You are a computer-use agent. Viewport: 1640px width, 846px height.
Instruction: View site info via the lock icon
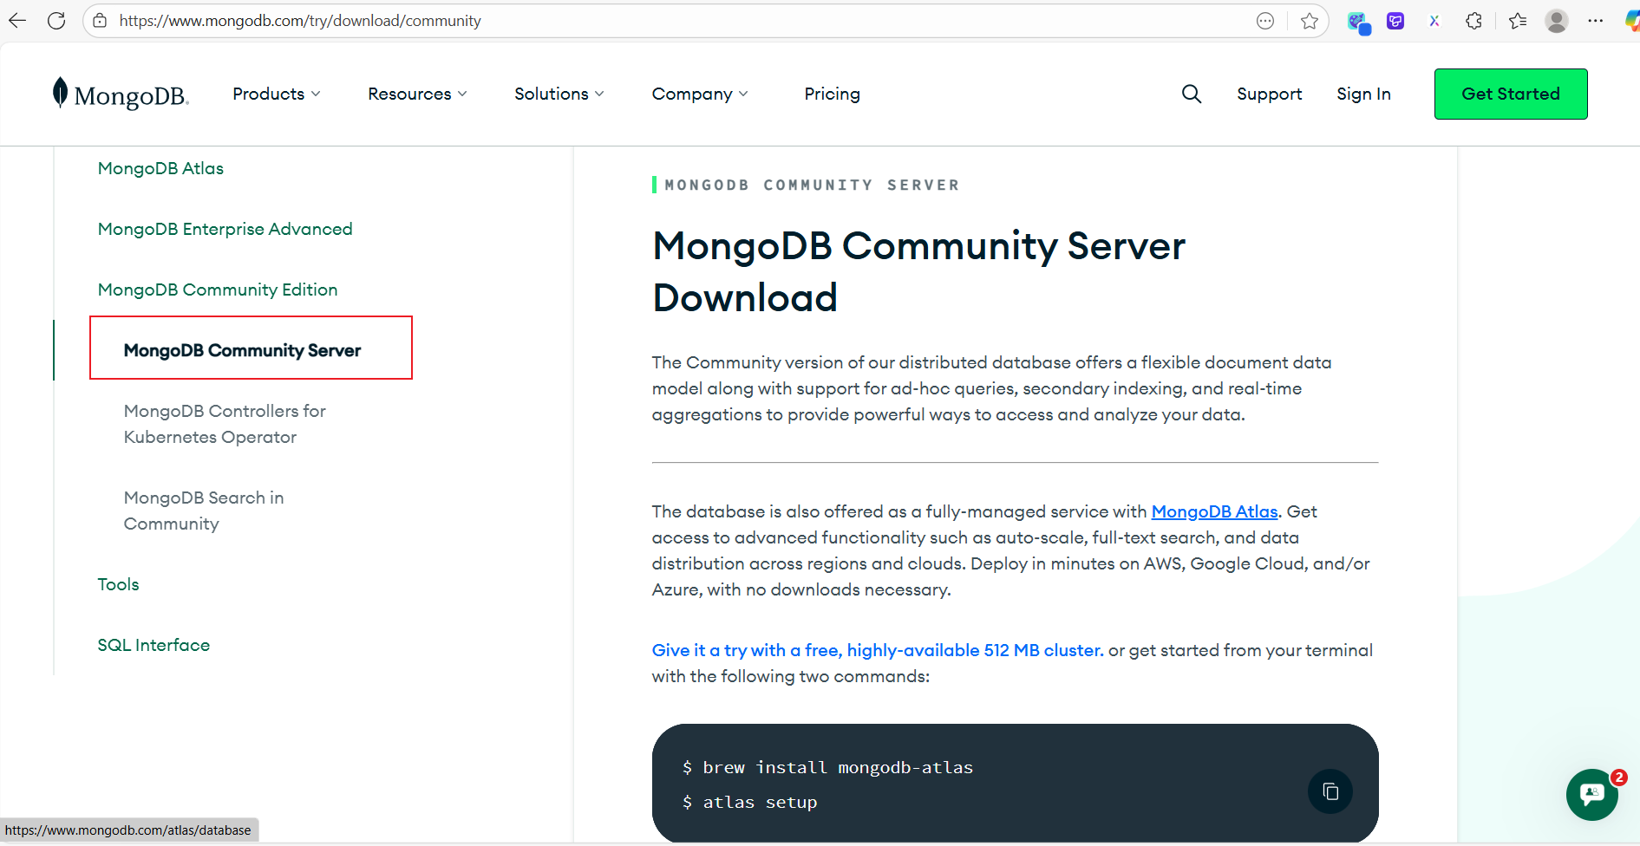pos(101,21)
